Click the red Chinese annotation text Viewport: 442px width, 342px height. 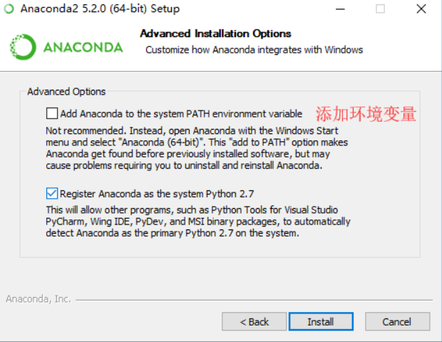366,114
